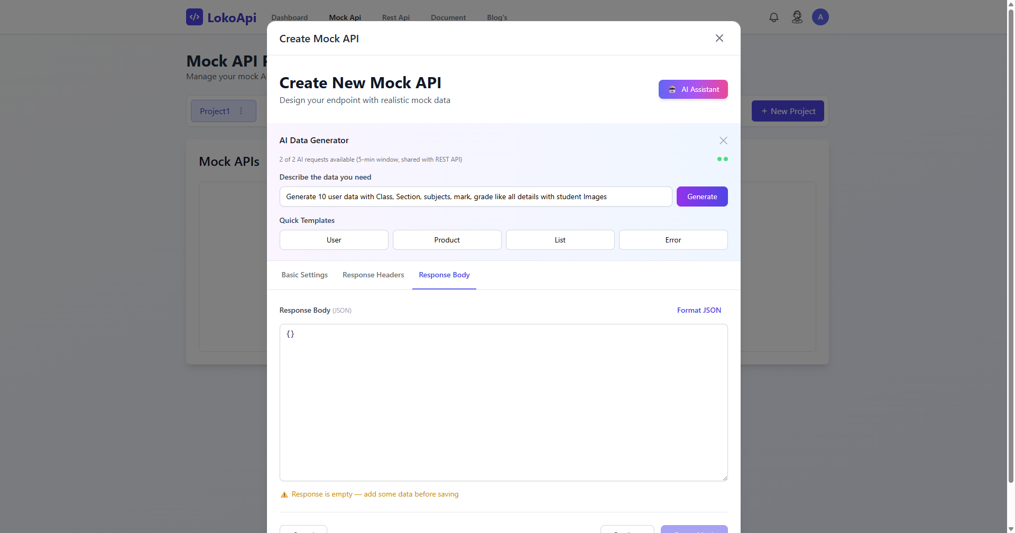Click the LokoApi logo icon
This screenshot has width=1015, height=533.
point(195,17)
